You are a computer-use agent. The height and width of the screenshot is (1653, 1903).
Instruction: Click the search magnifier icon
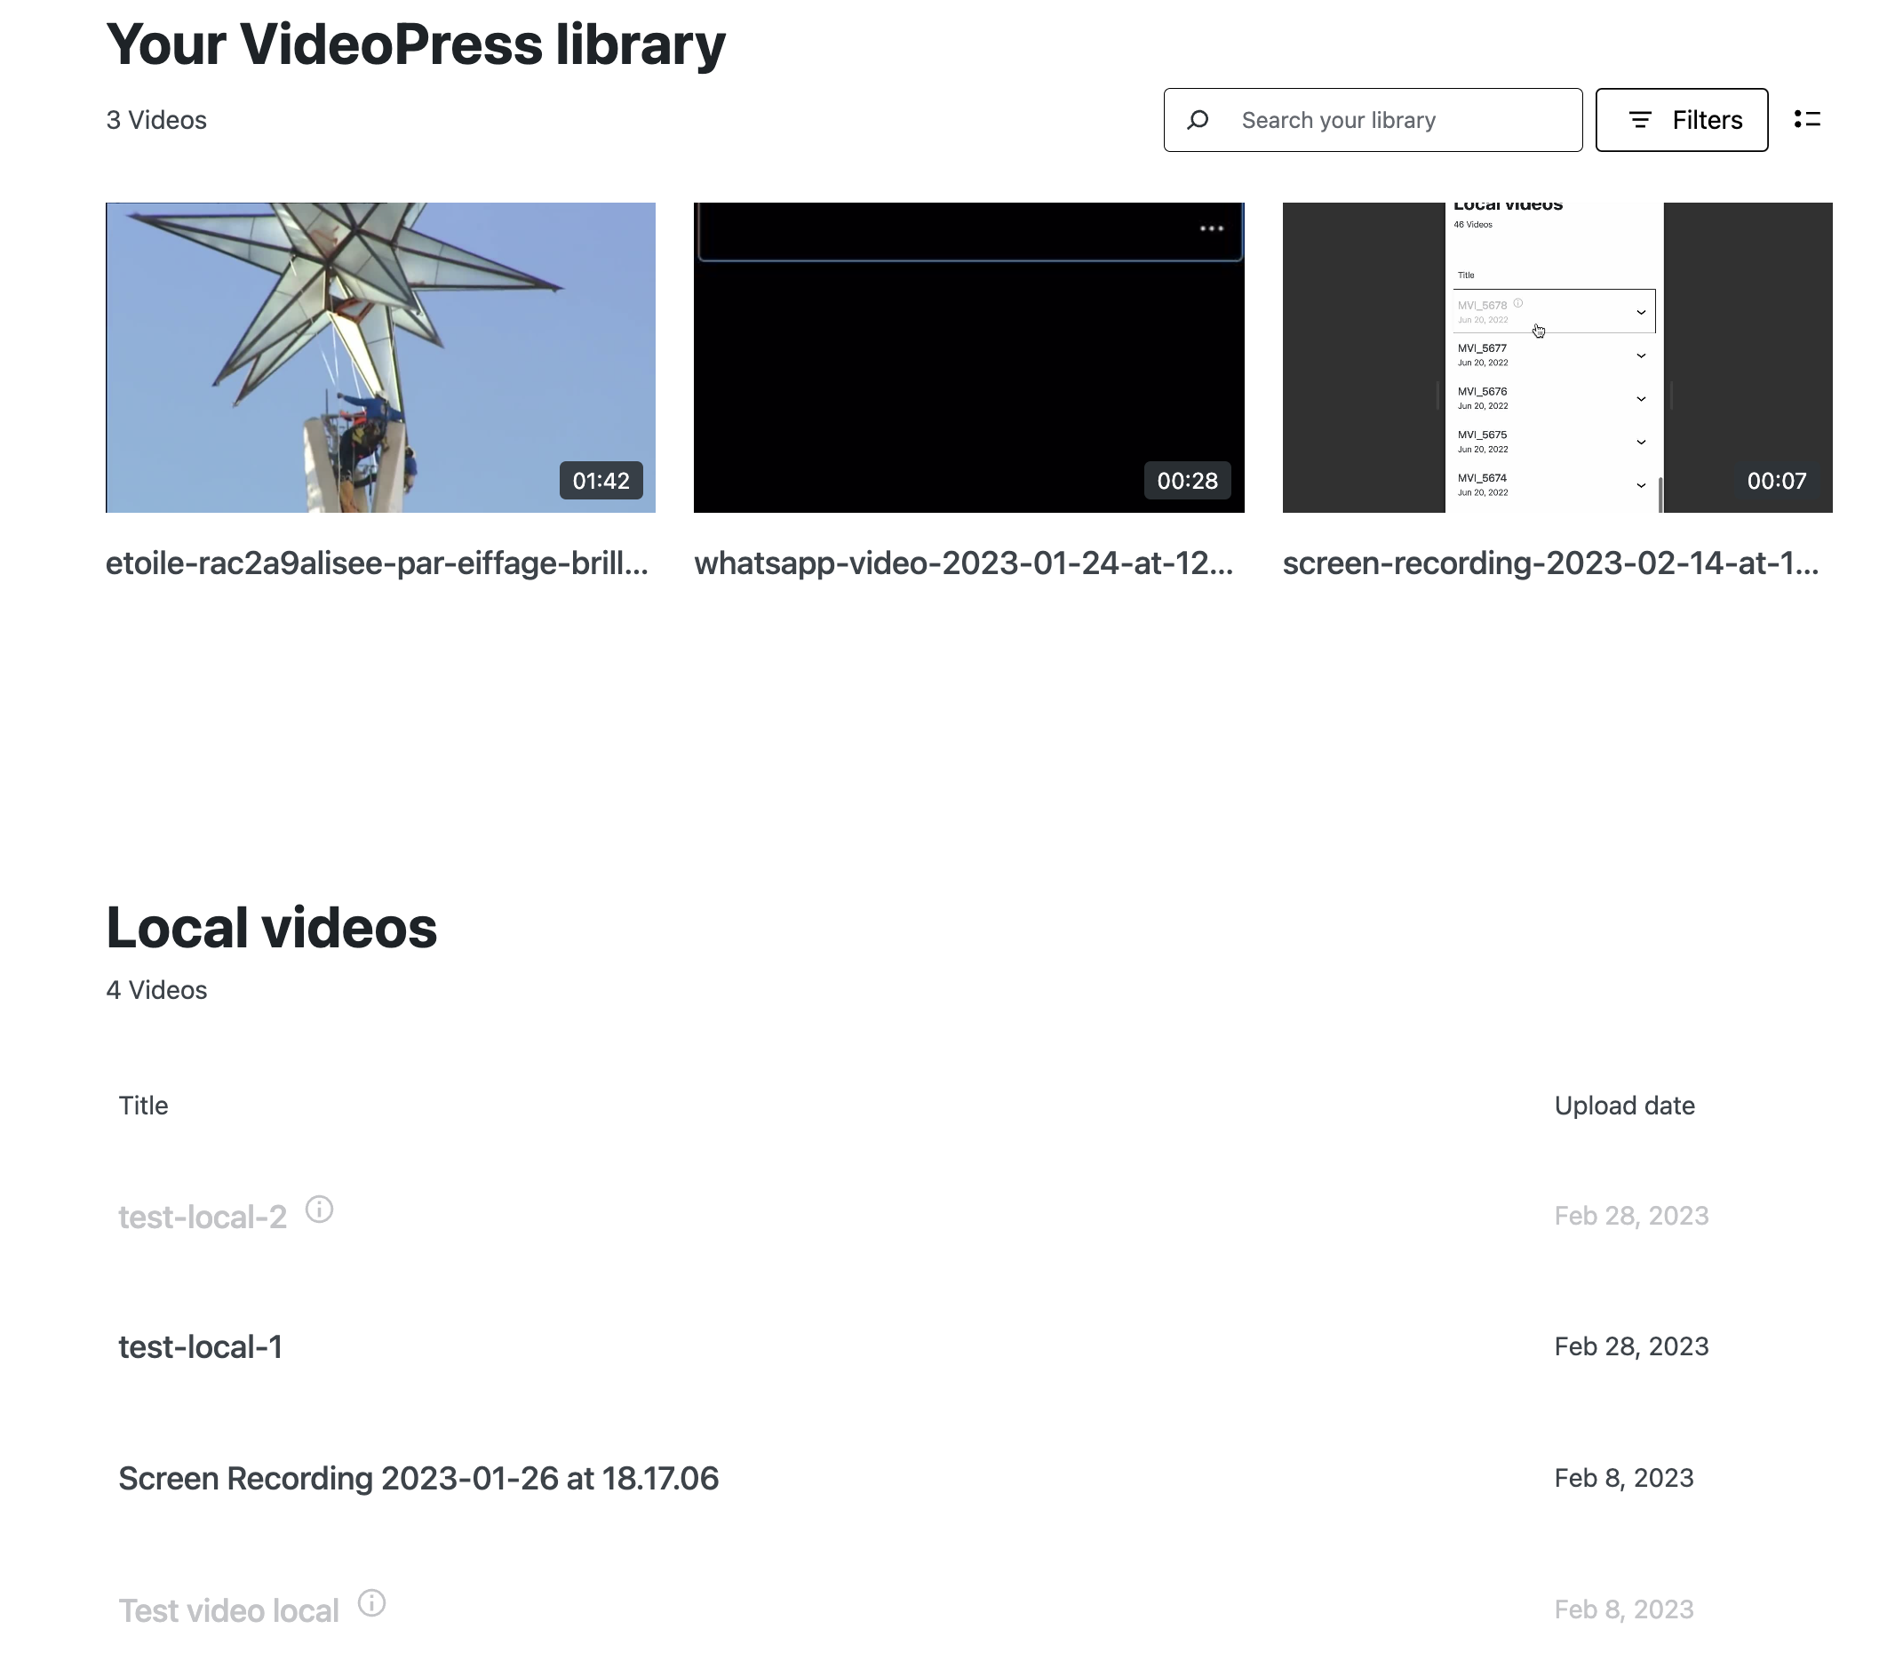tap(1198, 120)
